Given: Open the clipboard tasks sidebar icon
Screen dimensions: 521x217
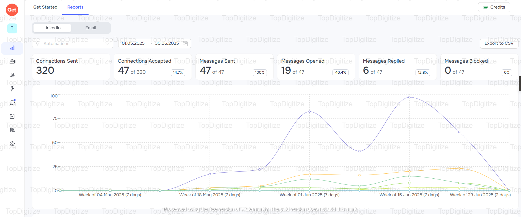Looking at the screenshot, I should pos(12,116).
